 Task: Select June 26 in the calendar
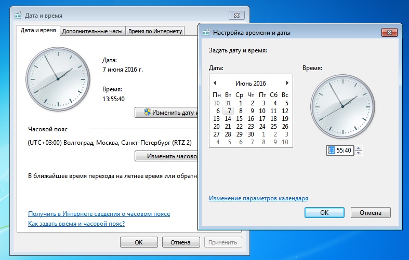pos(285,127)
